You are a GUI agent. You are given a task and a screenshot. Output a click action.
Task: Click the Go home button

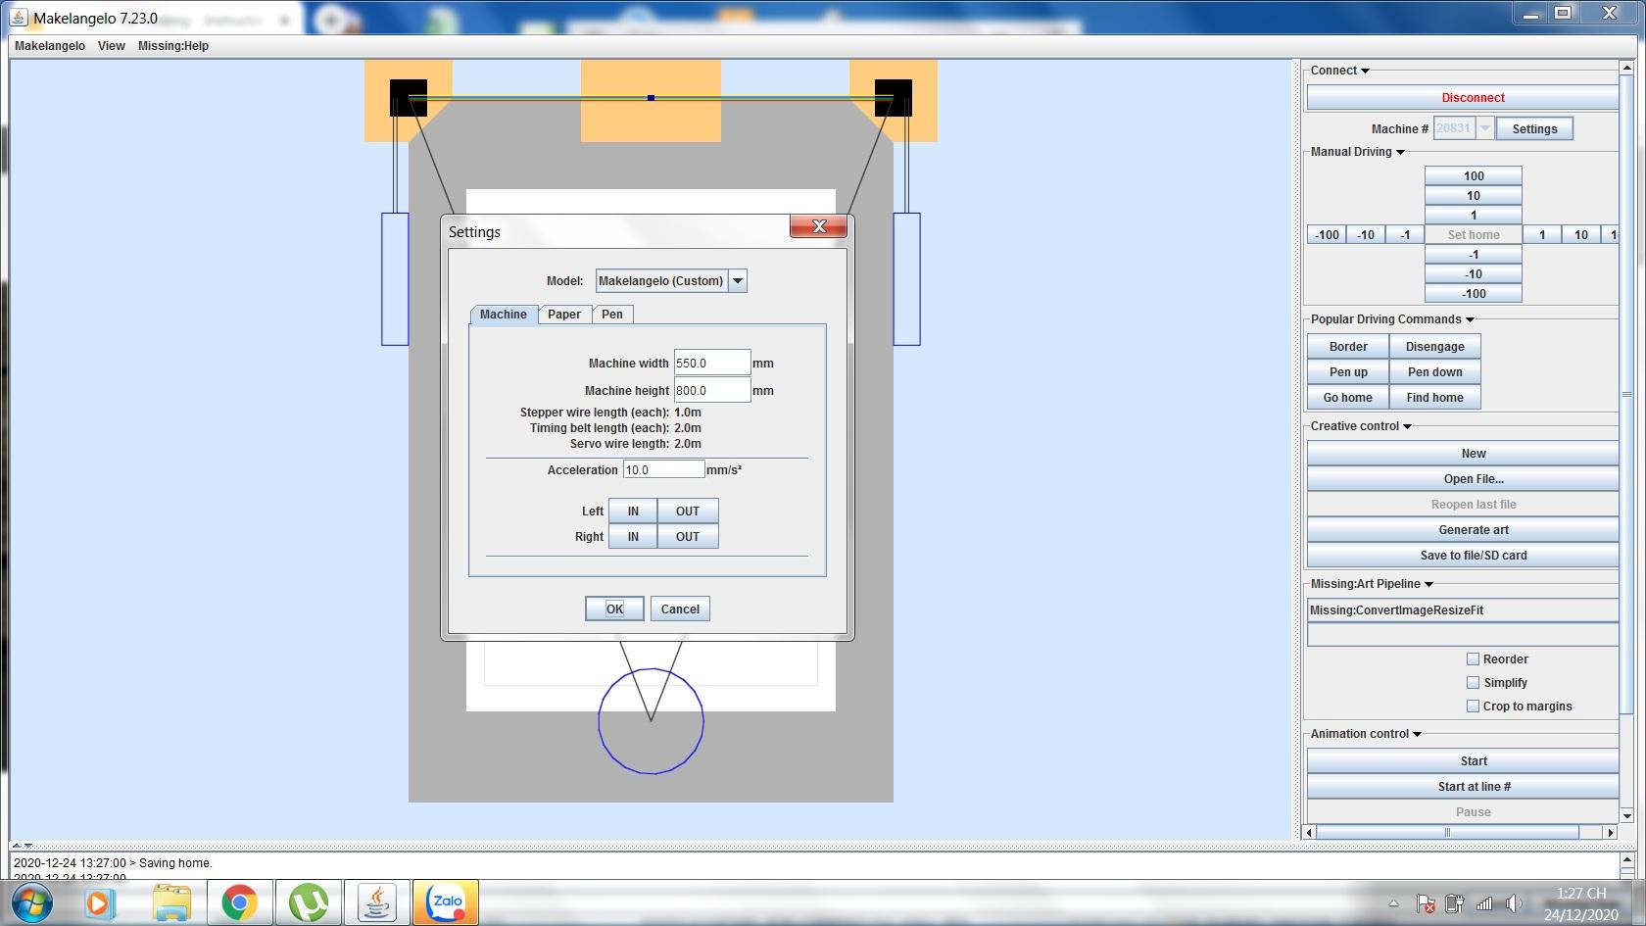tap(1348, 398)
